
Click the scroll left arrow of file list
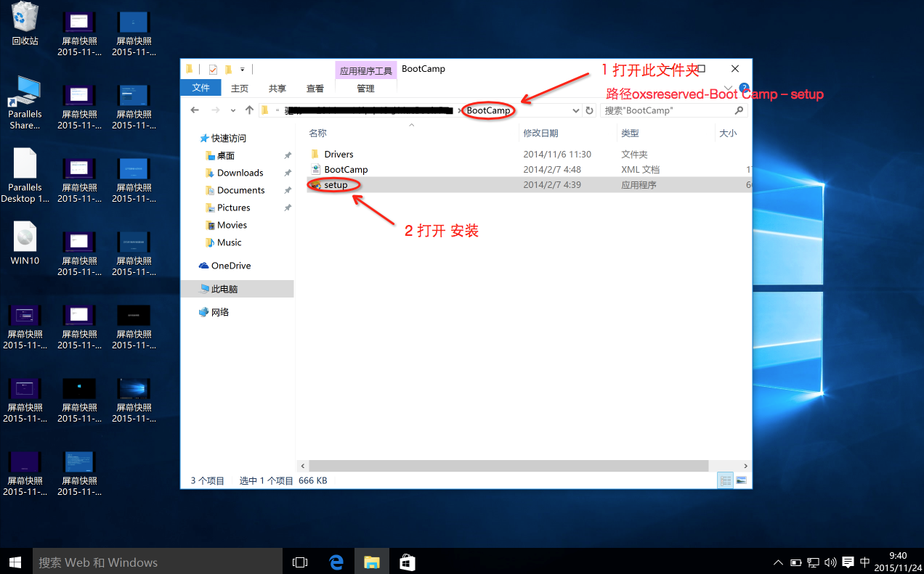[x=302, y=466]
